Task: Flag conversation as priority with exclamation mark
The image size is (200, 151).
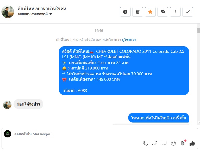Action: point(175,12)
